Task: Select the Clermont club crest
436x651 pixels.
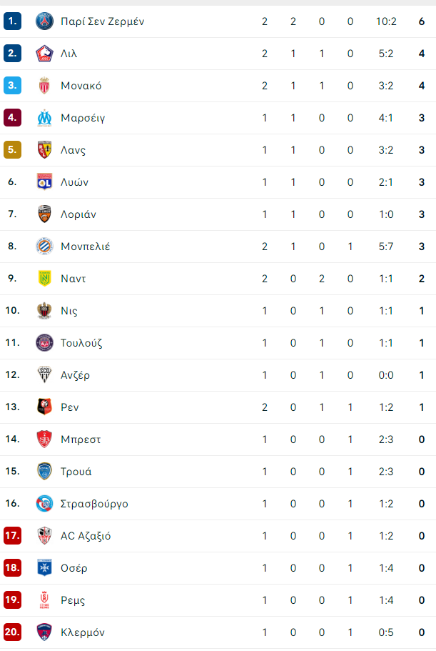Action: [44, 632]
